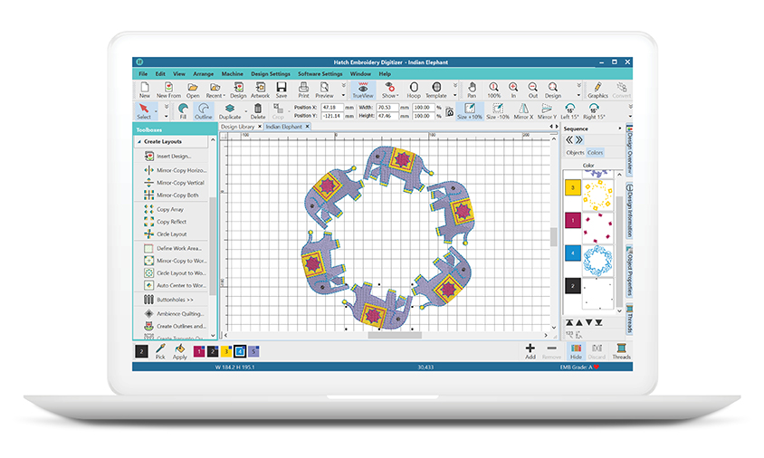Screen dimensions: 764x458
Task: Set zoom to 100% icon
Action: (x=493, y=90)
